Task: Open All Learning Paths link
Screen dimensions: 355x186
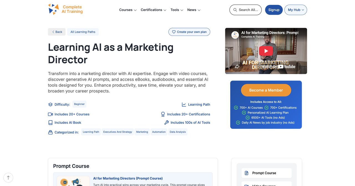Action: tap(83, 32)
